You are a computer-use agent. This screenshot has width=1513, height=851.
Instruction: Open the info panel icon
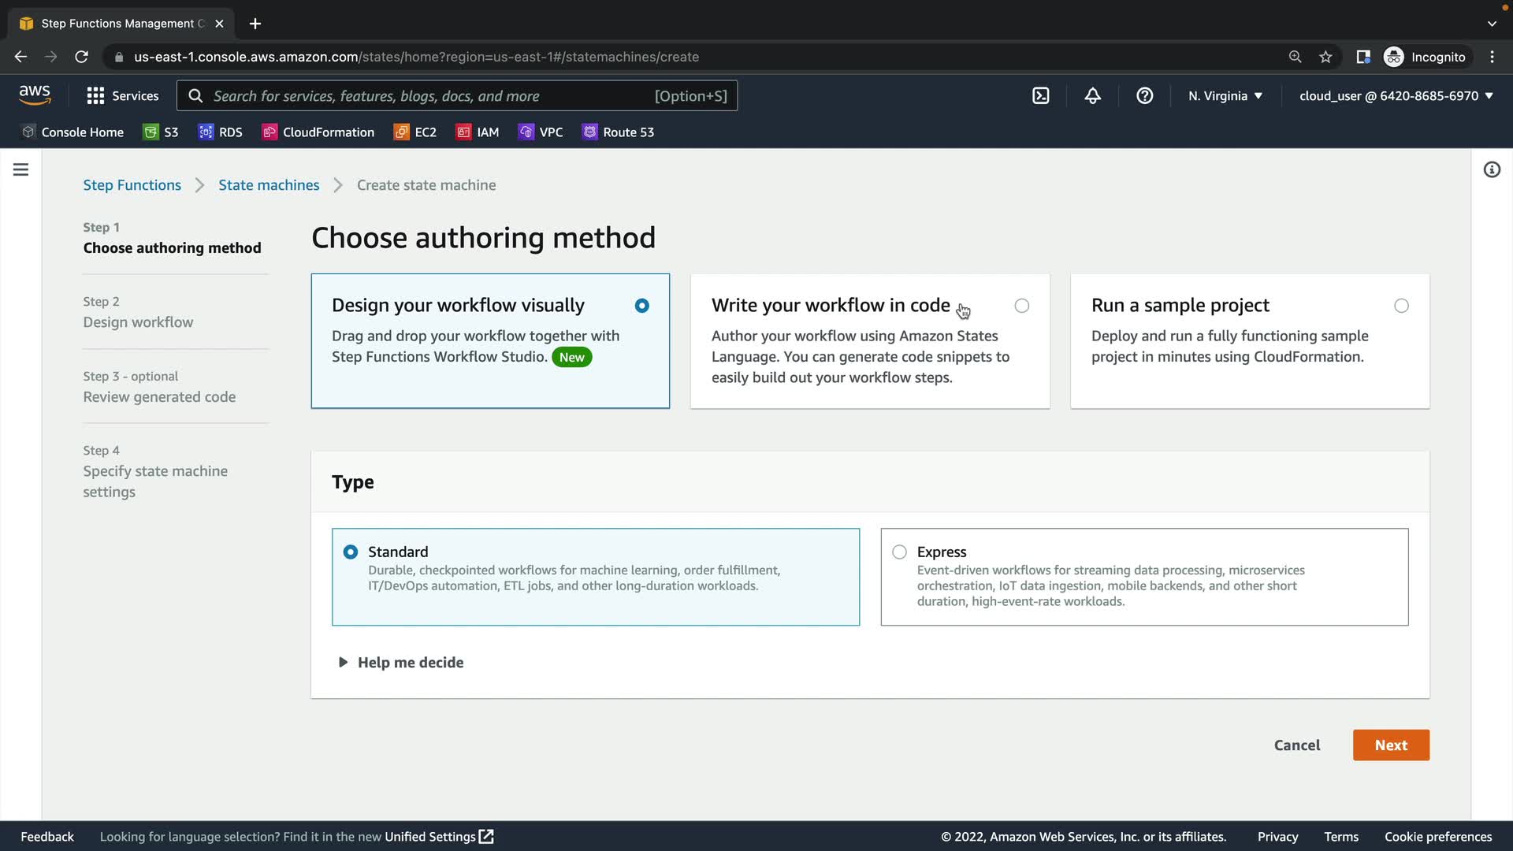[x=1491, y=169]
